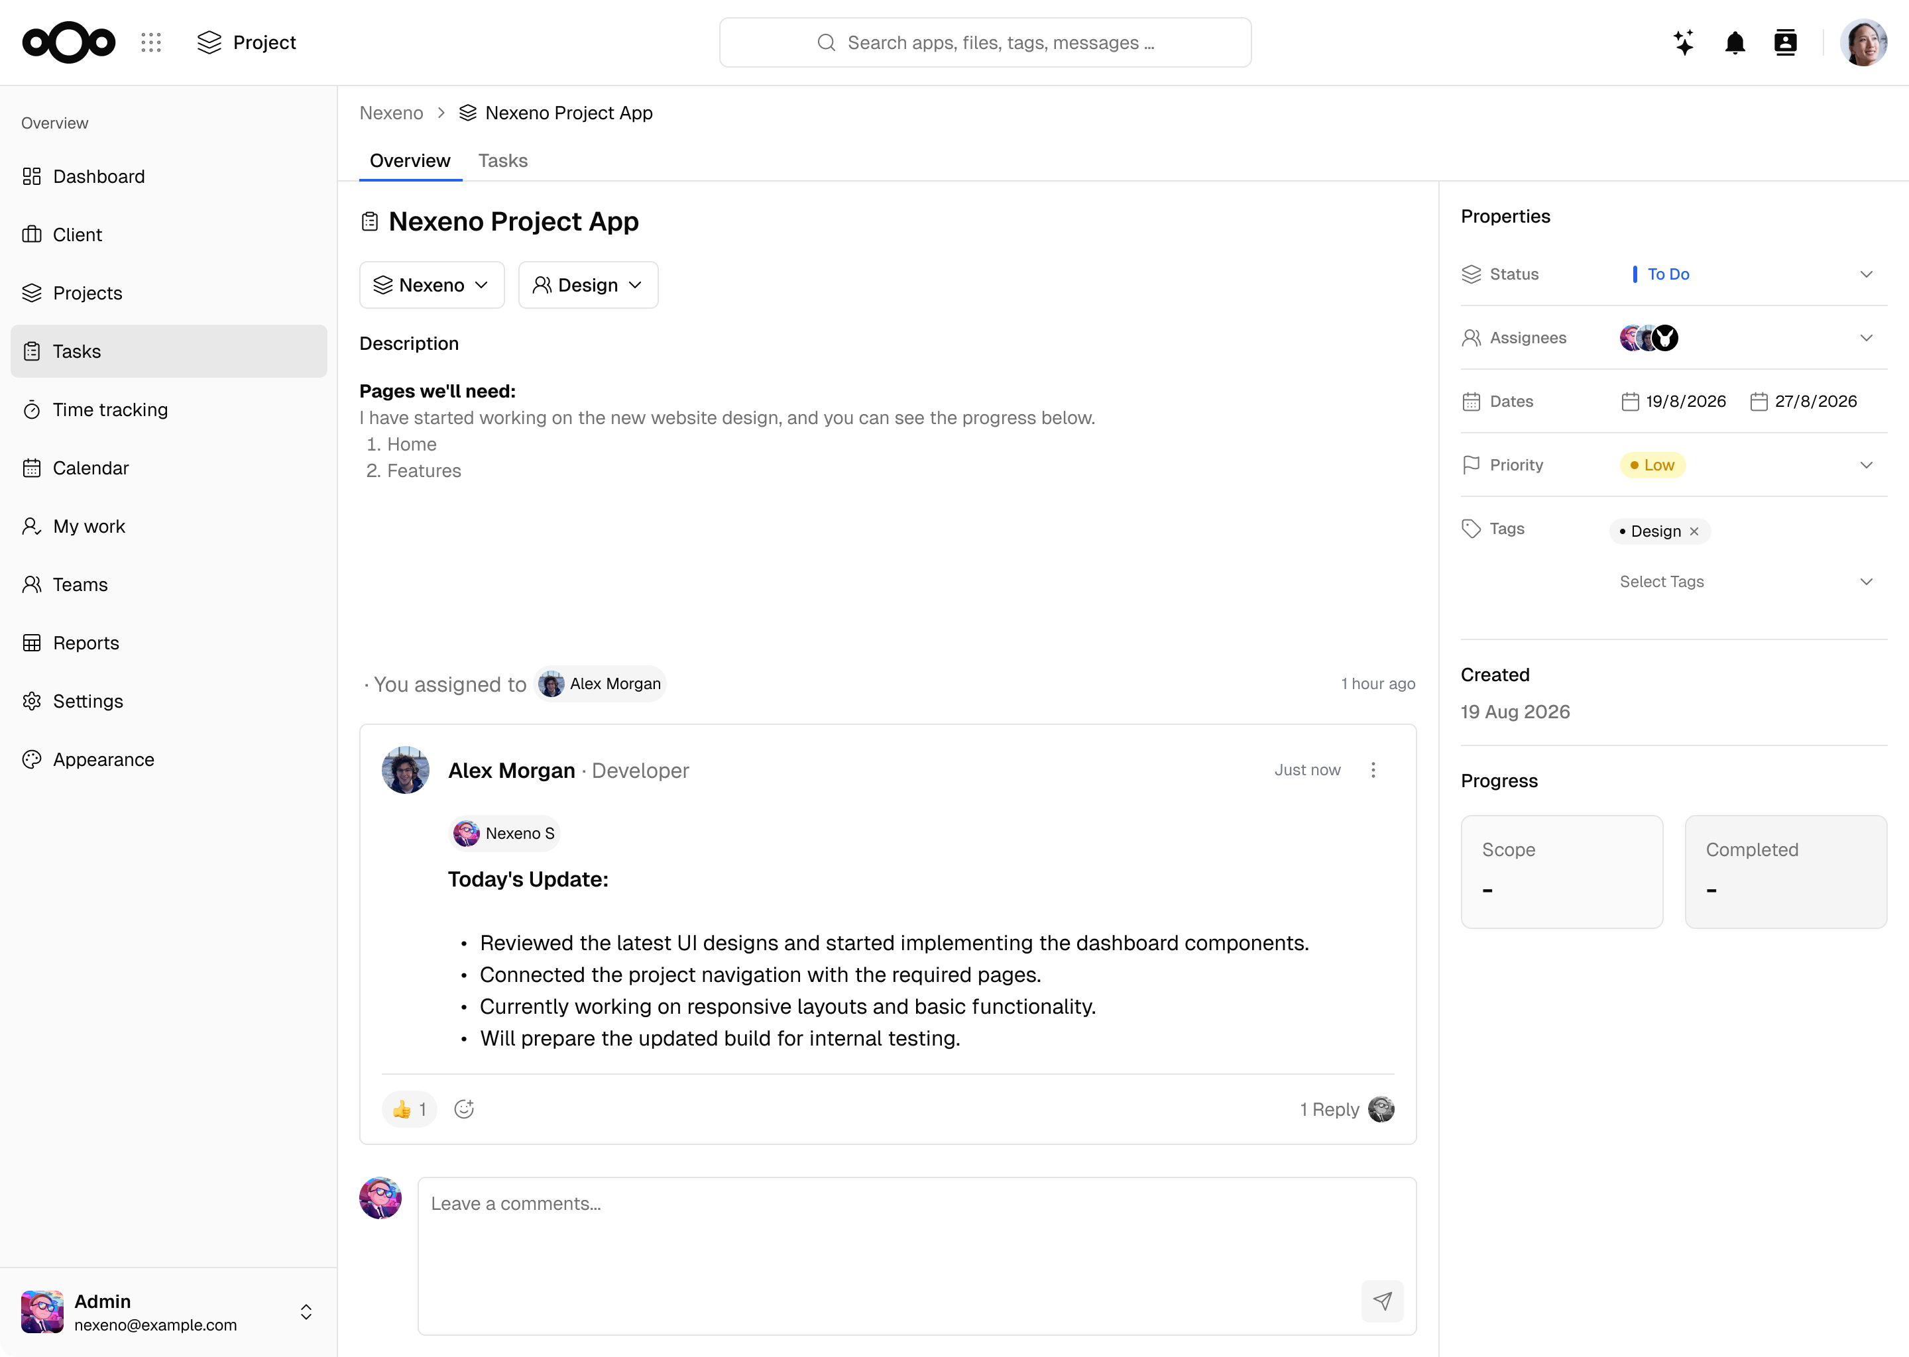This screenshot has height=1357, width=1909.
Task: Open the contacts icon in header
Action: tap(1785, 42)
